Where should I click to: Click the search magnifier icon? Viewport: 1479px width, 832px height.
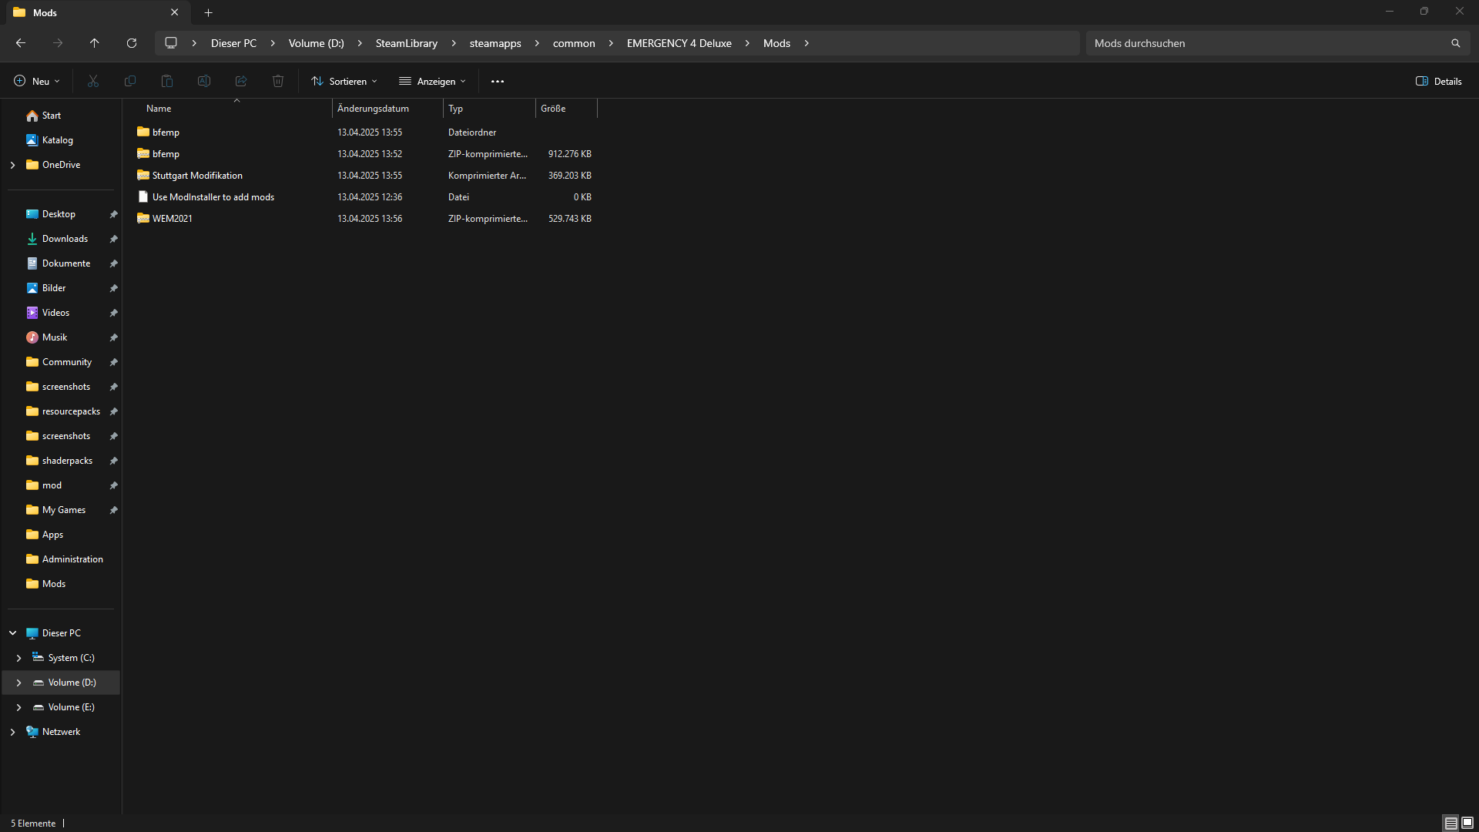[1455, 43]
